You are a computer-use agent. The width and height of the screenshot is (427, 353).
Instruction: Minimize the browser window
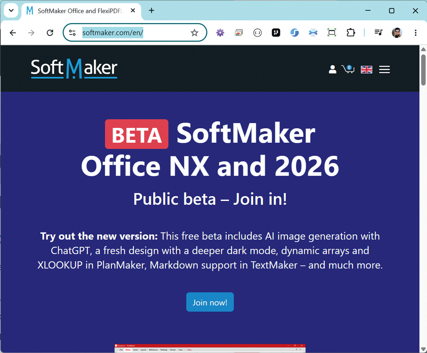click(368, 10)
